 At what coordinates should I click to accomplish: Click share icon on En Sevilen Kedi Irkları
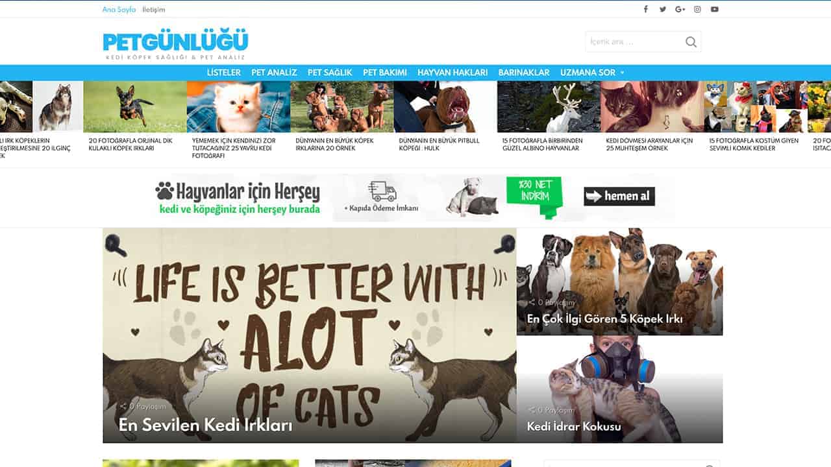(x=123, y=407)
